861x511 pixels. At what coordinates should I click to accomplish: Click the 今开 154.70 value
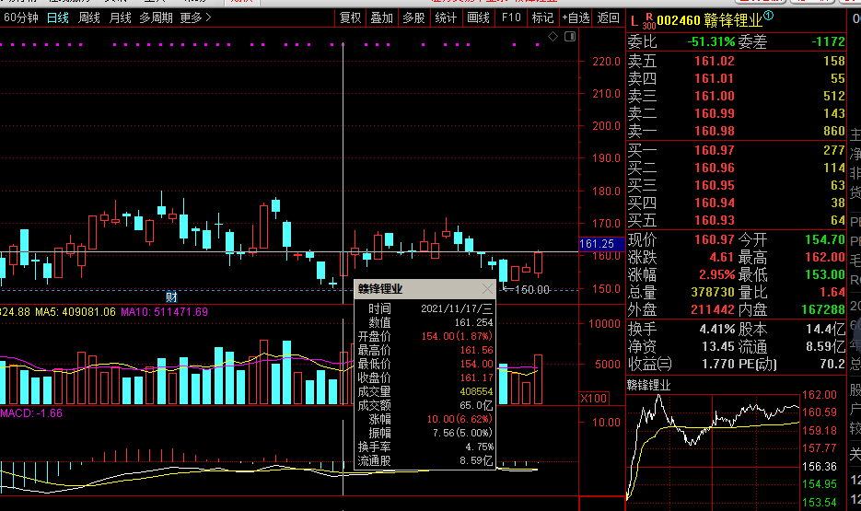(x=825, y=240)
